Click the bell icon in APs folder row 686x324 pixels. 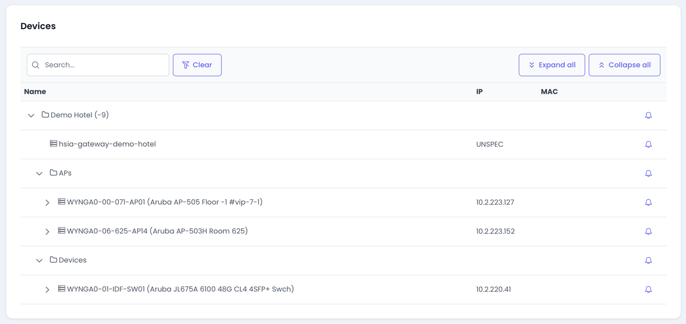click(x=648, y=174)
